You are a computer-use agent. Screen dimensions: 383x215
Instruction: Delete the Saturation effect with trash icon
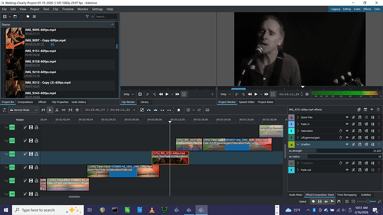tap(379, 131)
